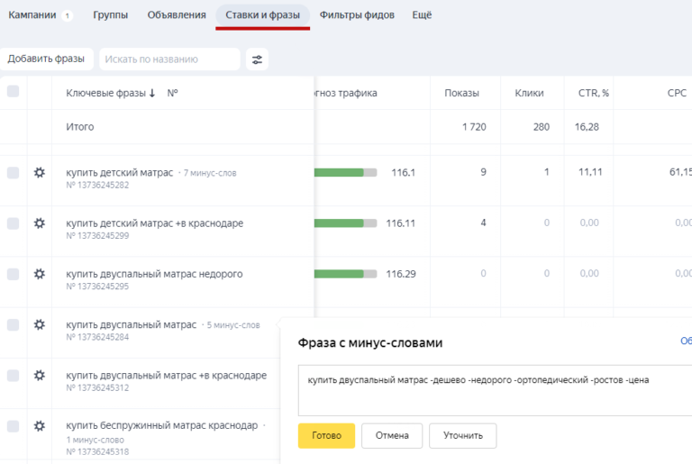Click the Уточнить button
This screenshot has height=464, width=692.
tap(463, 436)
